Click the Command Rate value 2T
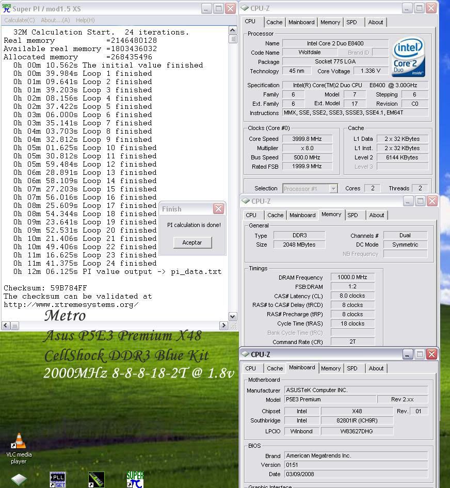Image resolution: width=450 pixels, height=488 pixels. (x=352, y=341)
